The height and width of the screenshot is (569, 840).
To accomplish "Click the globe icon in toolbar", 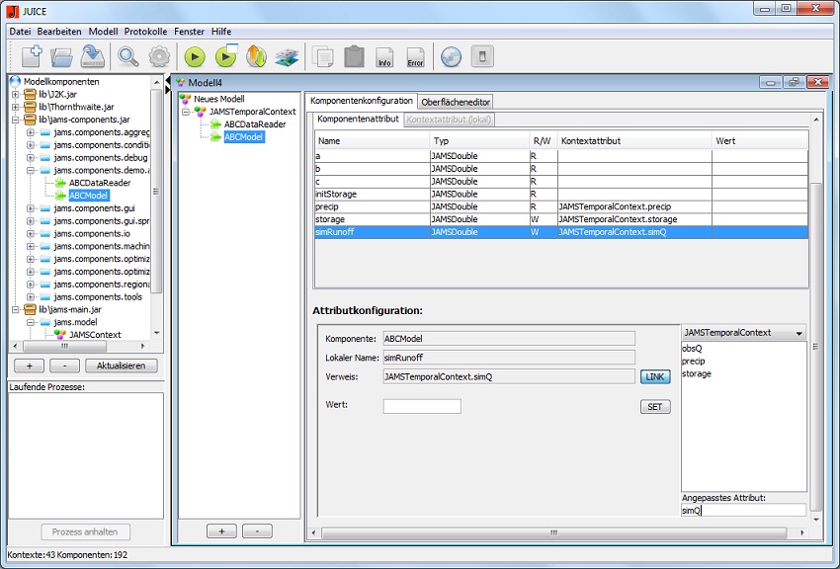I will point(451,57).
